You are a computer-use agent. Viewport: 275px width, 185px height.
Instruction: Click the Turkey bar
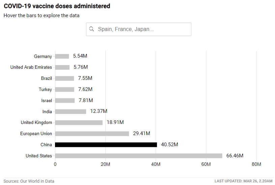(65, 89)
